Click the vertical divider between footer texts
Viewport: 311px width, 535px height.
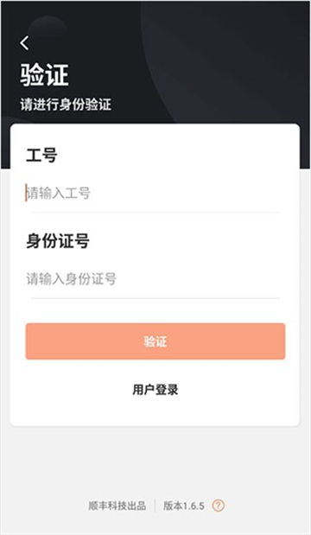tap(155, 506)
